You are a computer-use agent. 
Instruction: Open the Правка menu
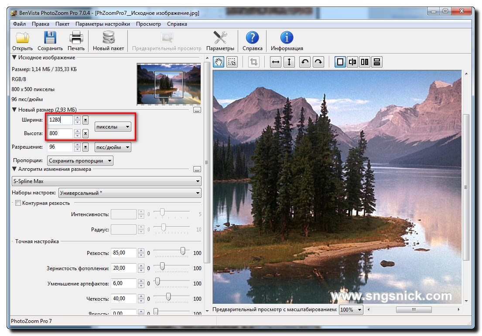(x=41, y=24)
